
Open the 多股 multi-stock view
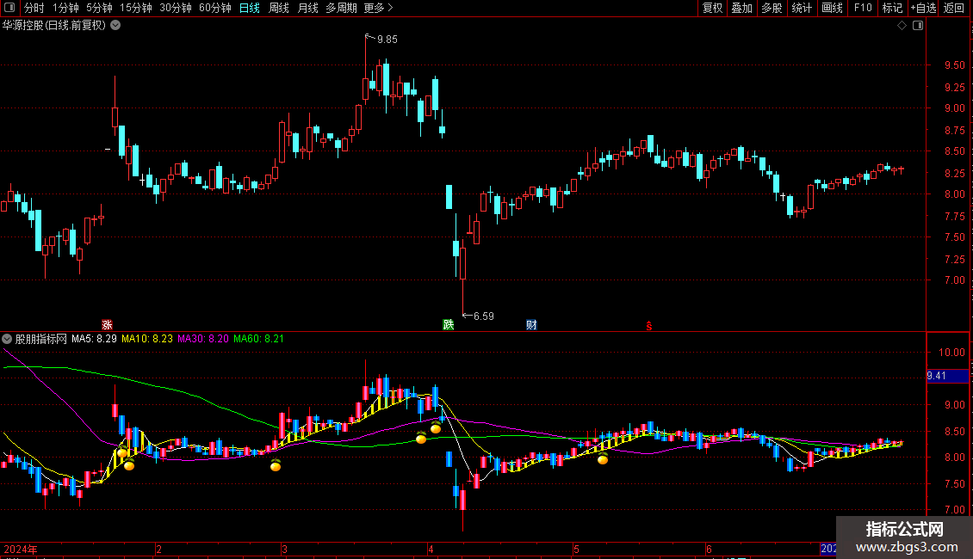pyautogui.click(x=772, y=8)
